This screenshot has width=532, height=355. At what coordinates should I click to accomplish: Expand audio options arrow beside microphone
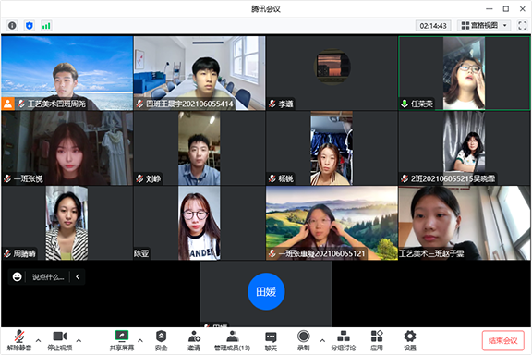pos(39,340)
